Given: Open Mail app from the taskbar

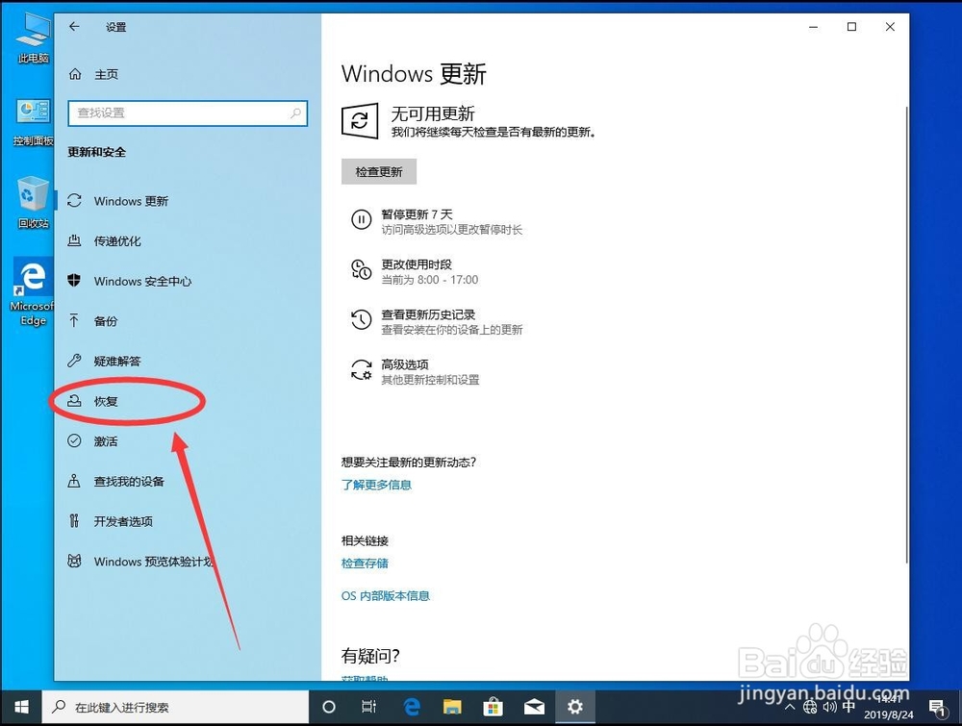Looking at the screenshot, I should pyautogui.click(x=534, y=707).
